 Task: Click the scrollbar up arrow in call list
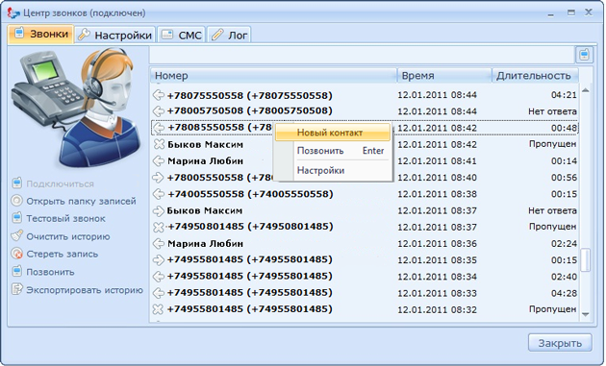586,90
